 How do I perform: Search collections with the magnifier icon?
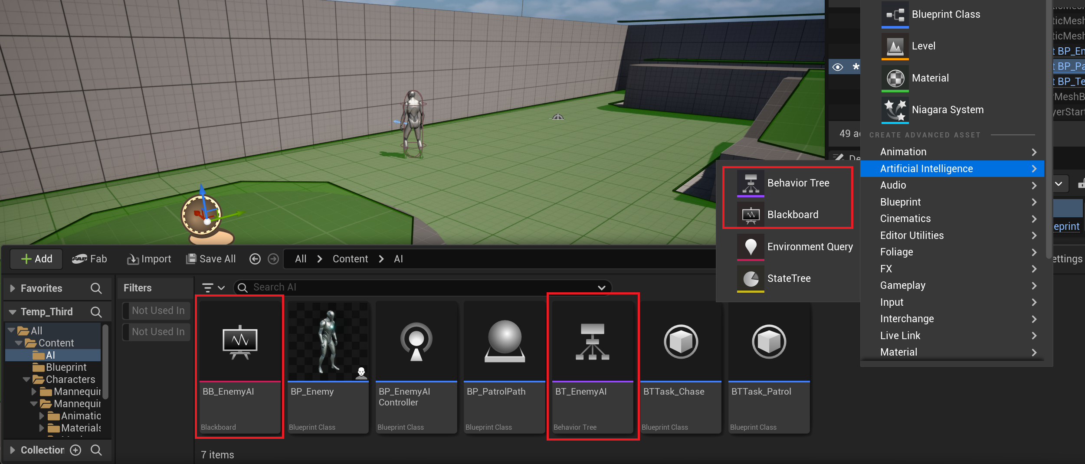click(x=96, y=450)
